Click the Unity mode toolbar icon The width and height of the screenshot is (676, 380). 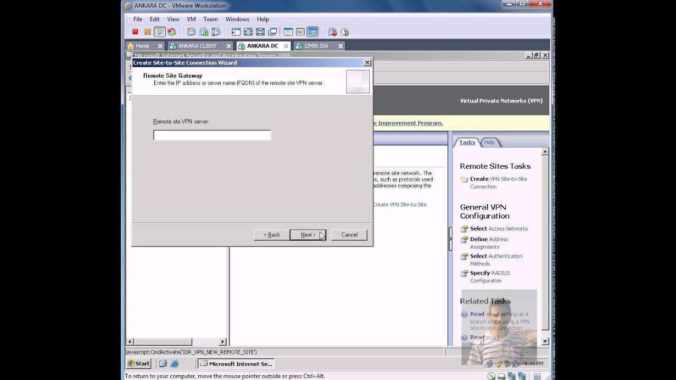273,32
